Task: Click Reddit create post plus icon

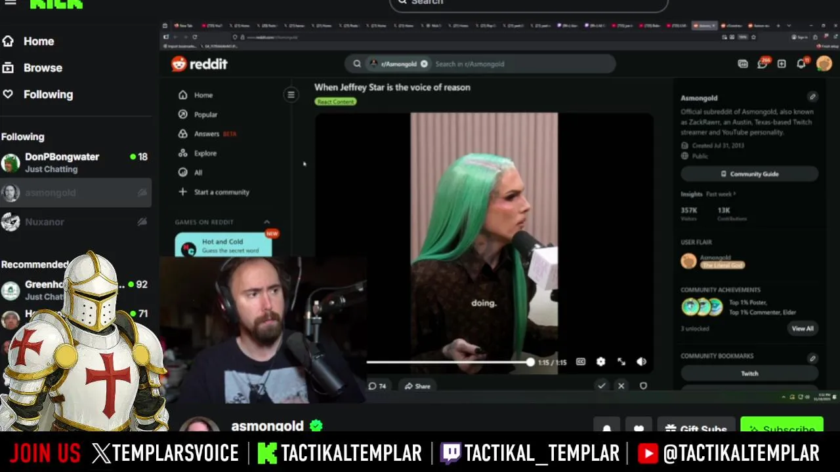Action: [x=782, y=64]
